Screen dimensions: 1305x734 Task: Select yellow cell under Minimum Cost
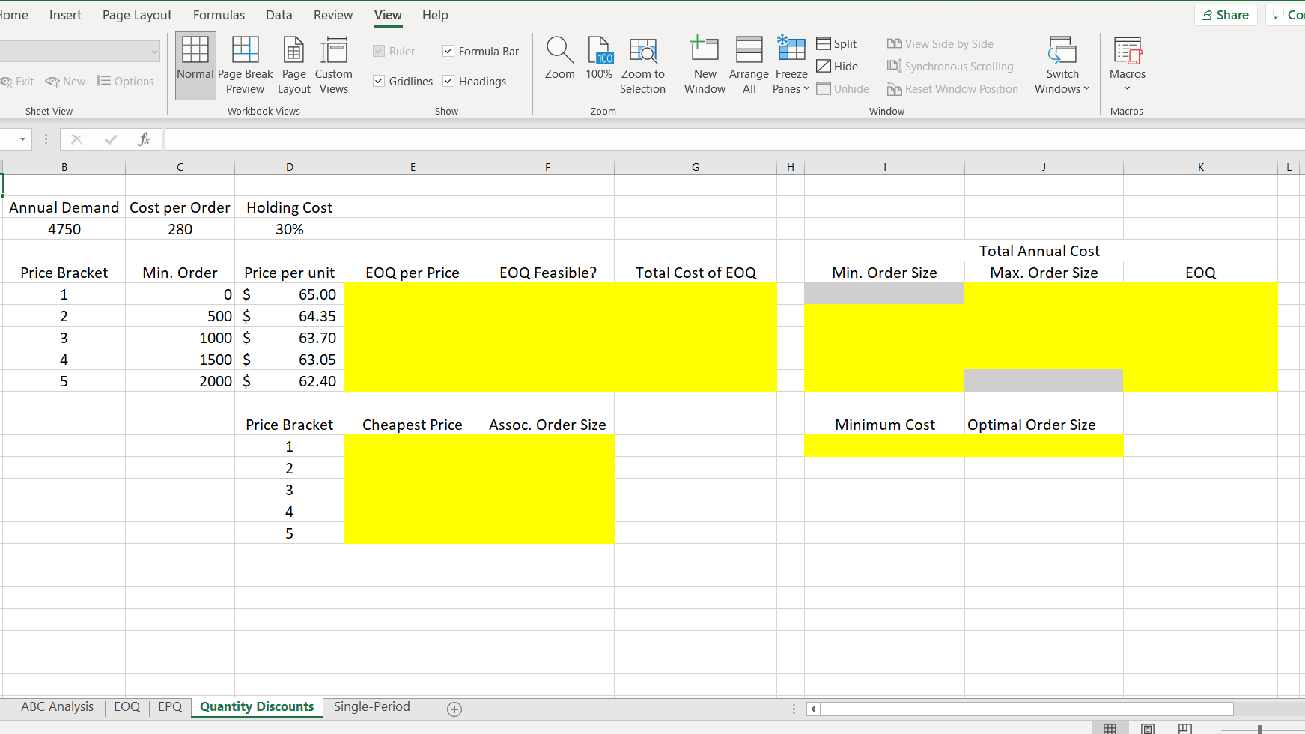point(884,446)
